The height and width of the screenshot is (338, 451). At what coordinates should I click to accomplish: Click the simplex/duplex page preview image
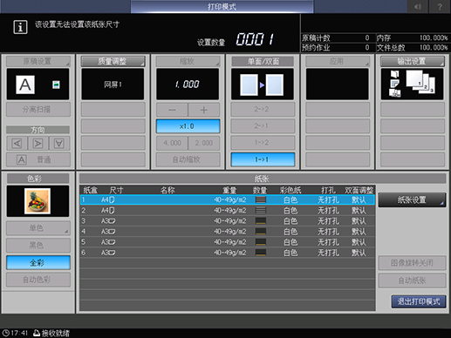[x=263, y=84]
